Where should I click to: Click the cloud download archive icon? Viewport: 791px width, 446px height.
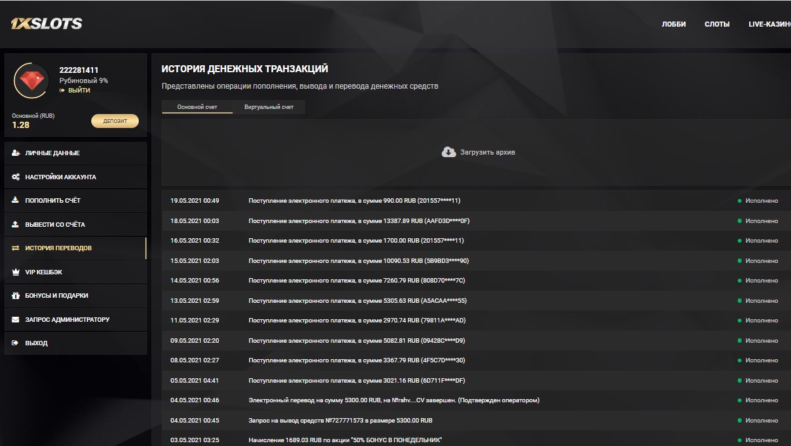coord(449,152)
